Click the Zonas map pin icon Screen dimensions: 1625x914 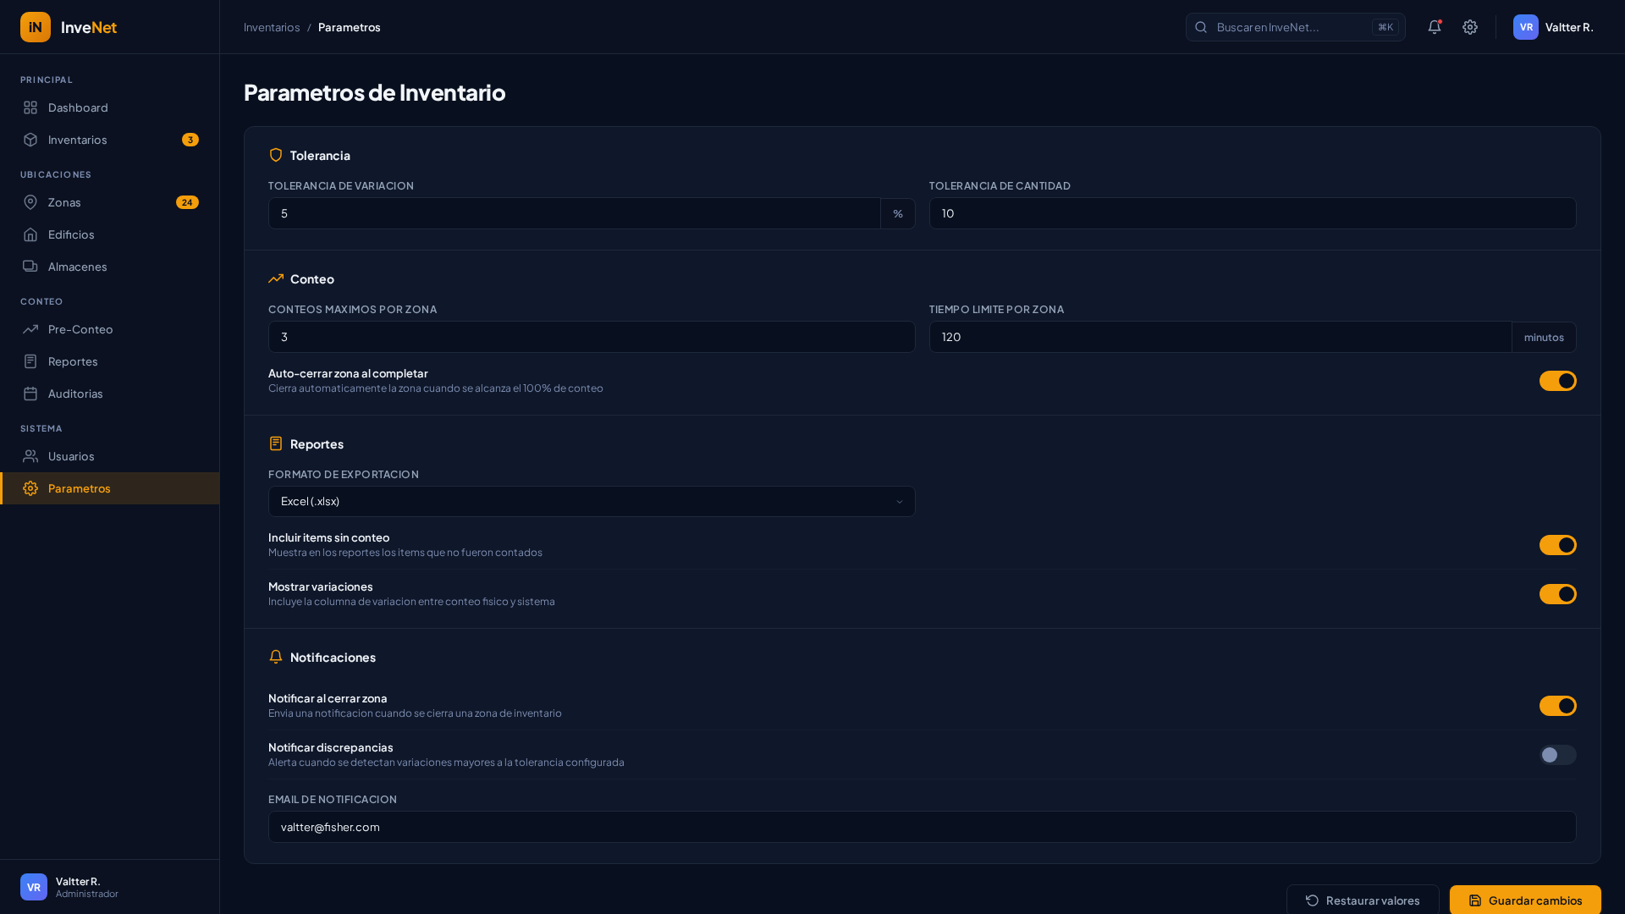pos(30,202)
